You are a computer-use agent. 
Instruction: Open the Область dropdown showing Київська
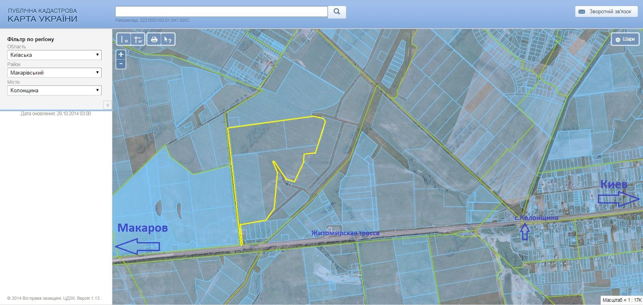54,55
